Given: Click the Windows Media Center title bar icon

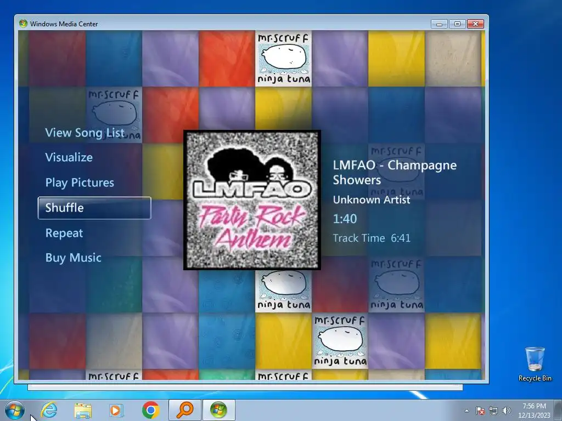Looking at the screenshot, I should point(23,24).
